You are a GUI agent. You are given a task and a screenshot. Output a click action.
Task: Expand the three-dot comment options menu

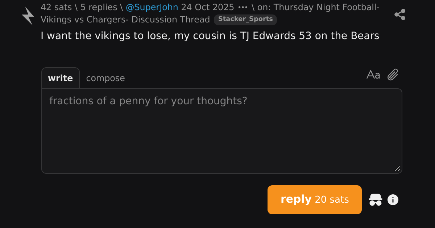point(243,8)
